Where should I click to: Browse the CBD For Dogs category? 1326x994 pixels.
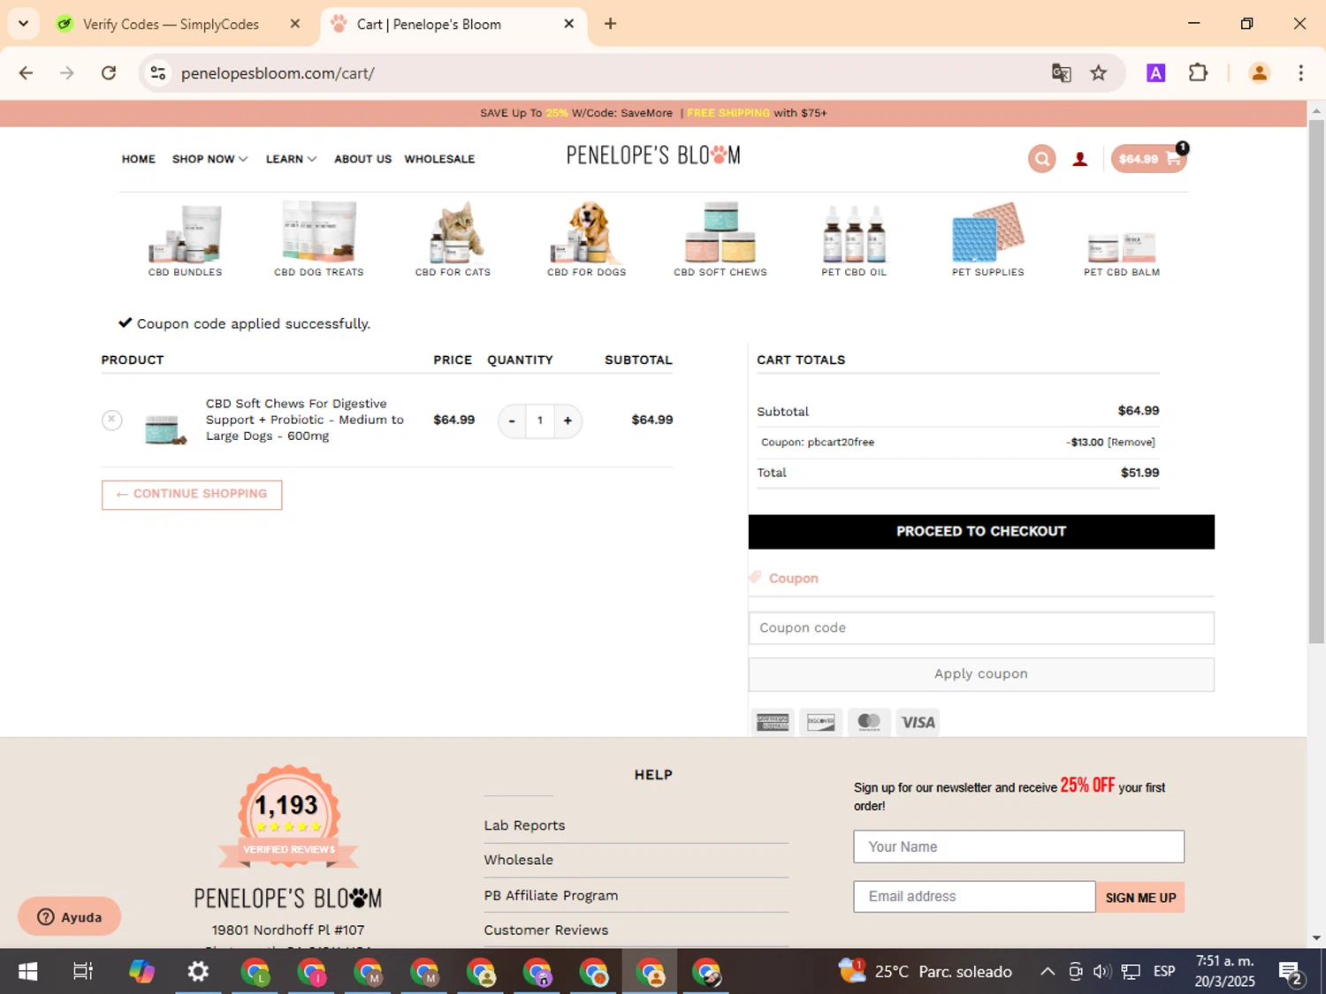[586, 239]
